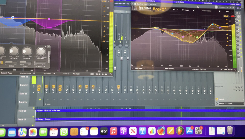Image resolution: width=245 pixels, height=139 pixels.
Task: Select the yellow EQ band node
Action: pos(155,28)
